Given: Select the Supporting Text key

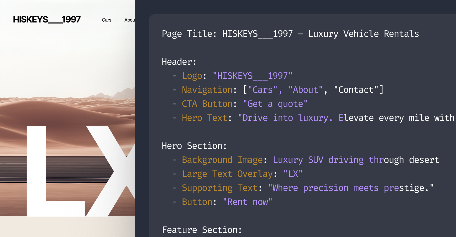Looking at the screenshot, I should [220, 188].
